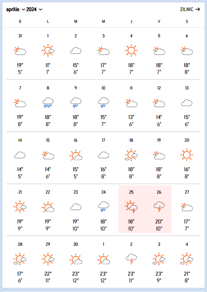
Task: Open the aprilie month dropdown
Action: [x=15, y=9]
